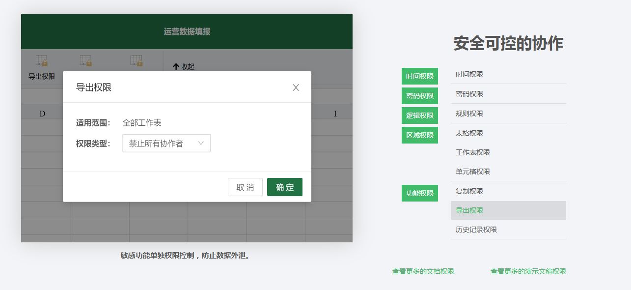Close the 导出权限 dialog with X

[296, 87]
